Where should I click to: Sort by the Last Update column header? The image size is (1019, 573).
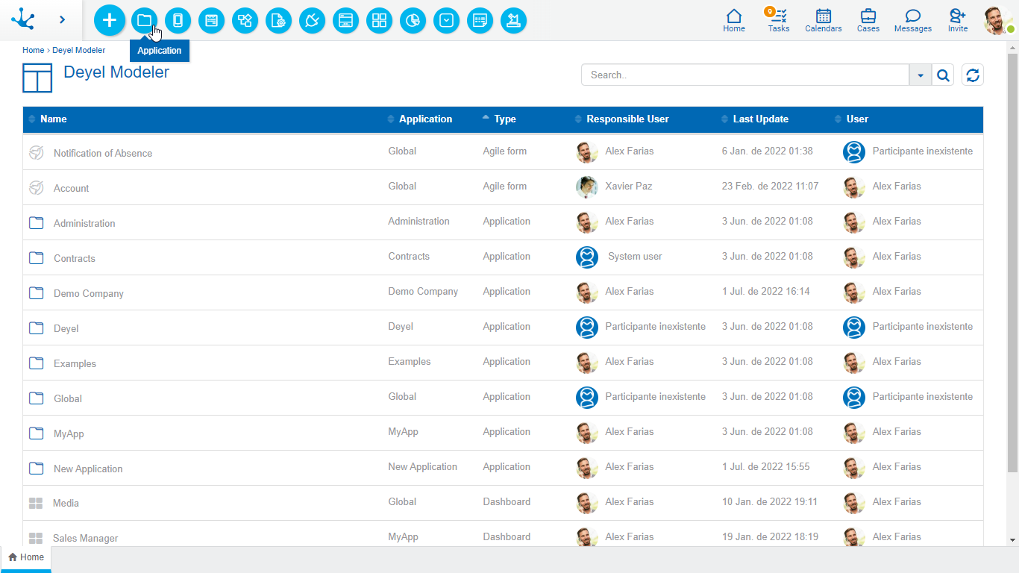click(760, 119)
